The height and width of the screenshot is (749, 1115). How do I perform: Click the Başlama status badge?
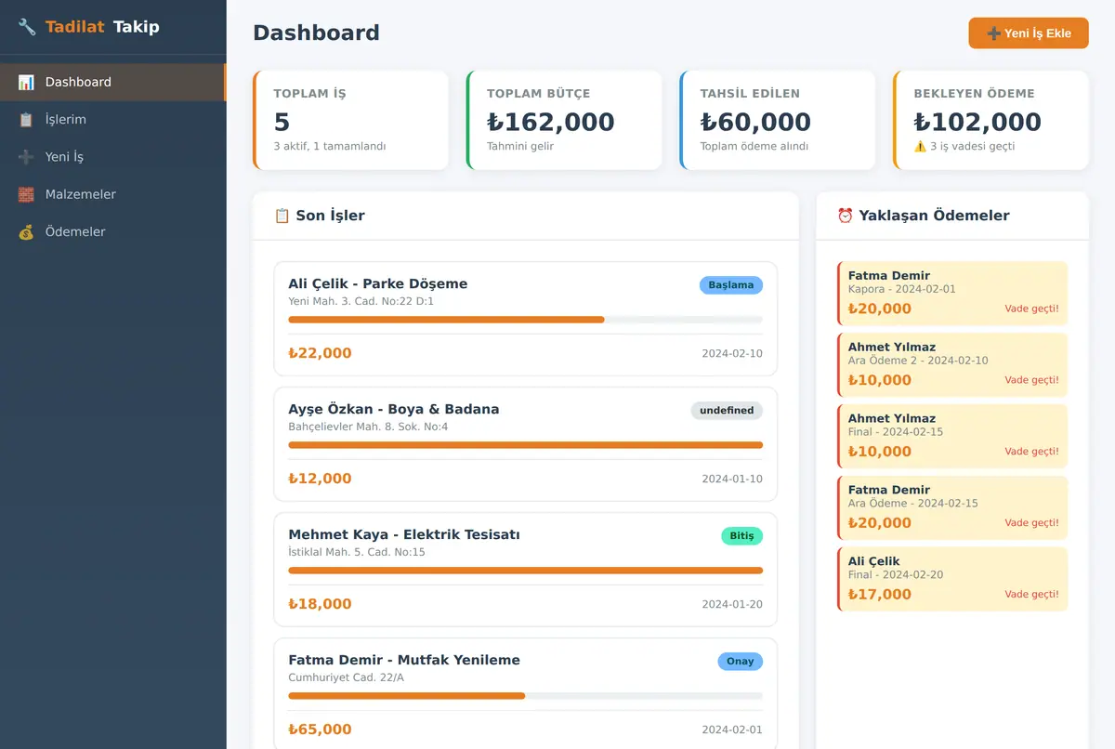coord(731,285)
